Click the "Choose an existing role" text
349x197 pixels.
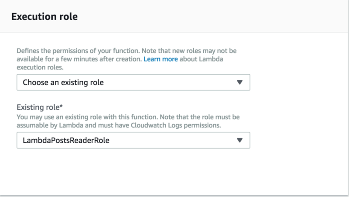click(x=63, y=83)
